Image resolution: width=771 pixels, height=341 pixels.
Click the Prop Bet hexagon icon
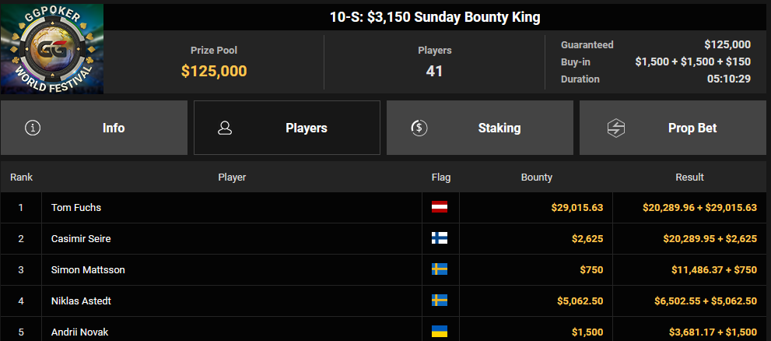point(615,128)
